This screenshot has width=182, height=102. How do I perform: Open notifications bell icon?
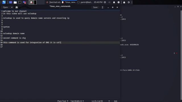[114, 2]
